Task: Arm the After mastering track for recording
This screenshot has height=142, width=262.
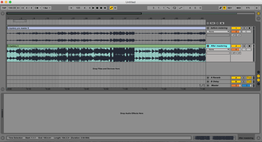Action: [249, 46]
